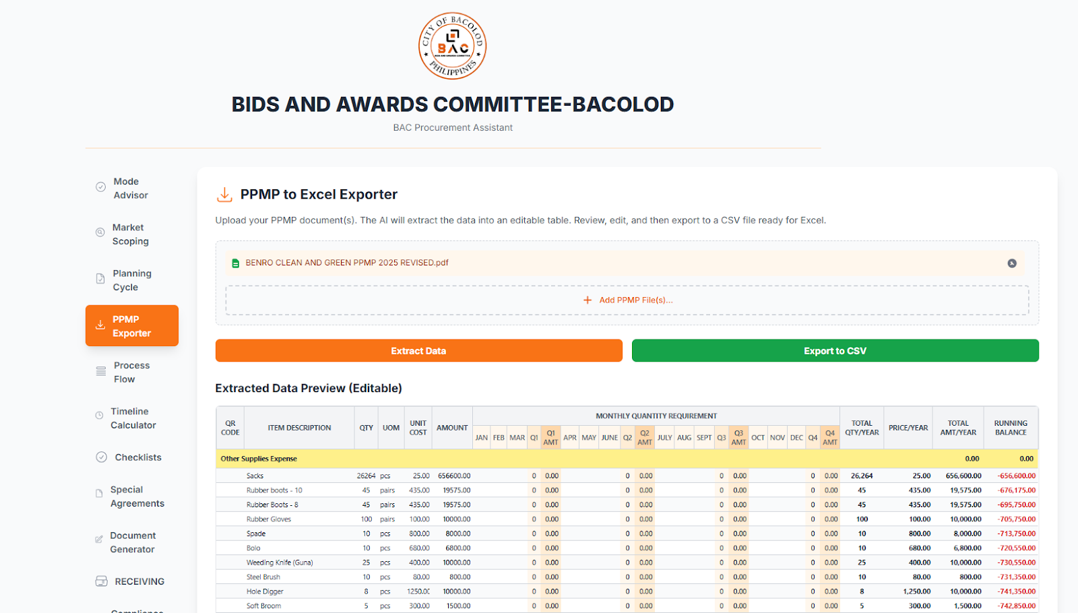Click the Other Supplies Expense category row

[x=627, y=459]
